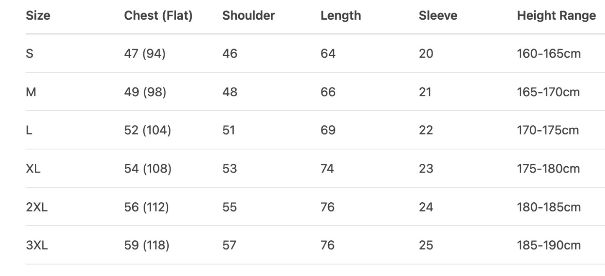Select the L size row label

click(29, 131)
